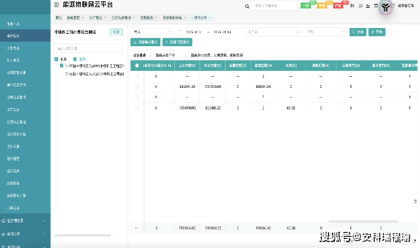420x248 pixels.
Task: Open the user avatar profile icon
Action: [385, 7]
